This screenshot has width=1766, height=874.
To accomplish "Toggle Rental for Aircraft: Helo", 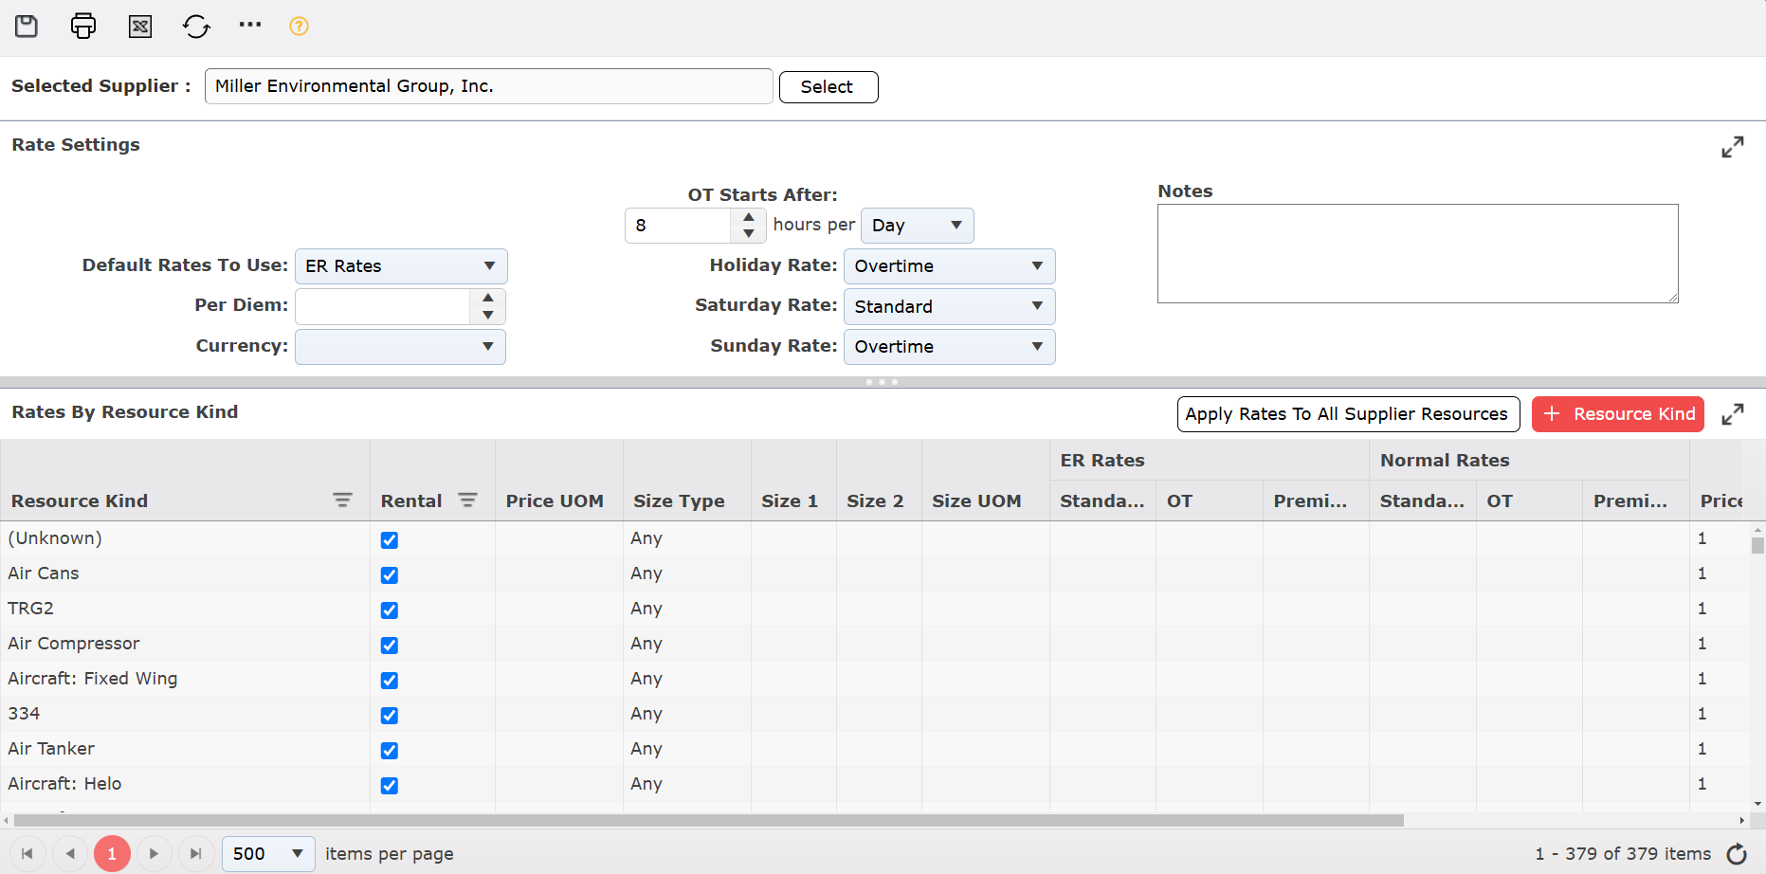I will click(390, 785).
